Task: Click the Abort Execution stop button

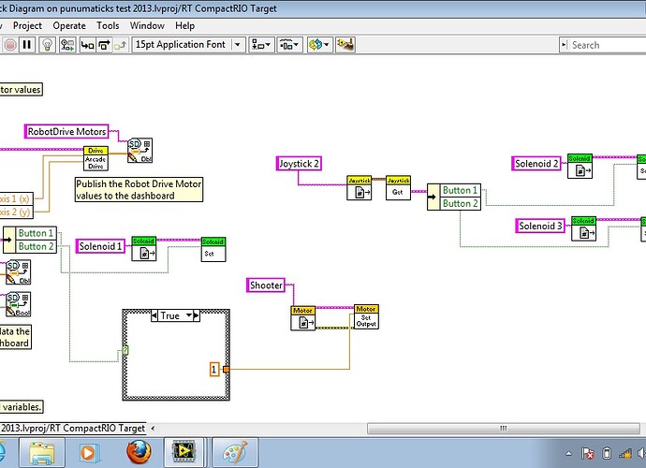Action: [x=9, y=45]
